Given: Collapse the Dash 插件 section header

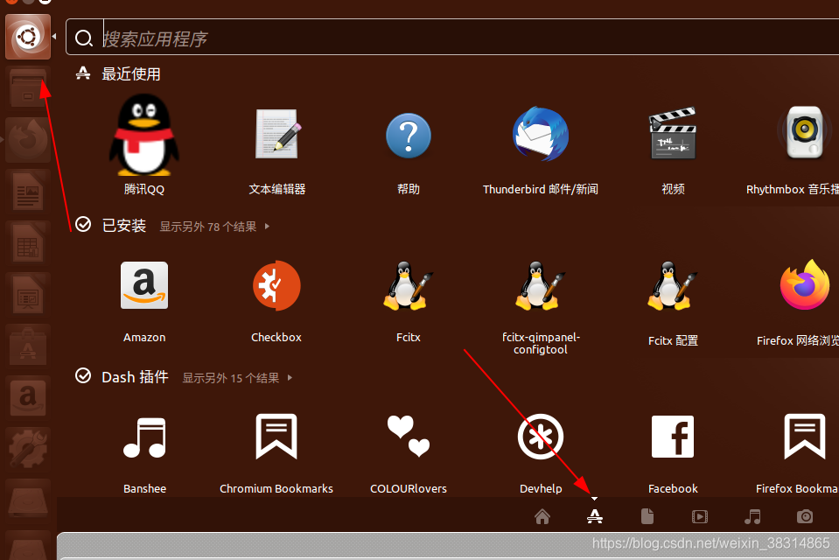Looking at the screenshot, I should (135, 377).
